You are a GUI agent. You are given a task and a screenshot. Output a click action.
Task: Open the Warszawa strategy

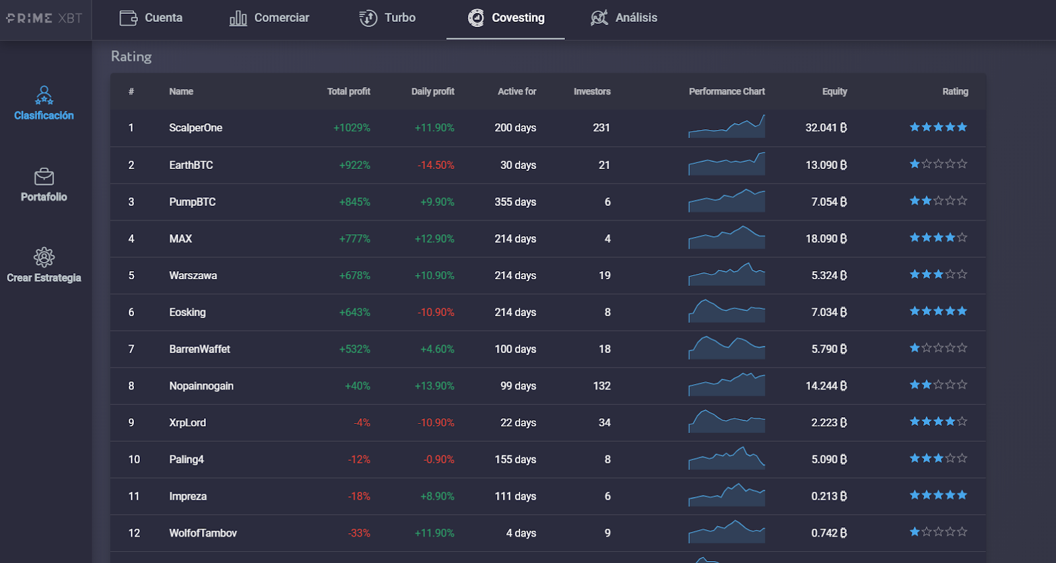point(193,276)
